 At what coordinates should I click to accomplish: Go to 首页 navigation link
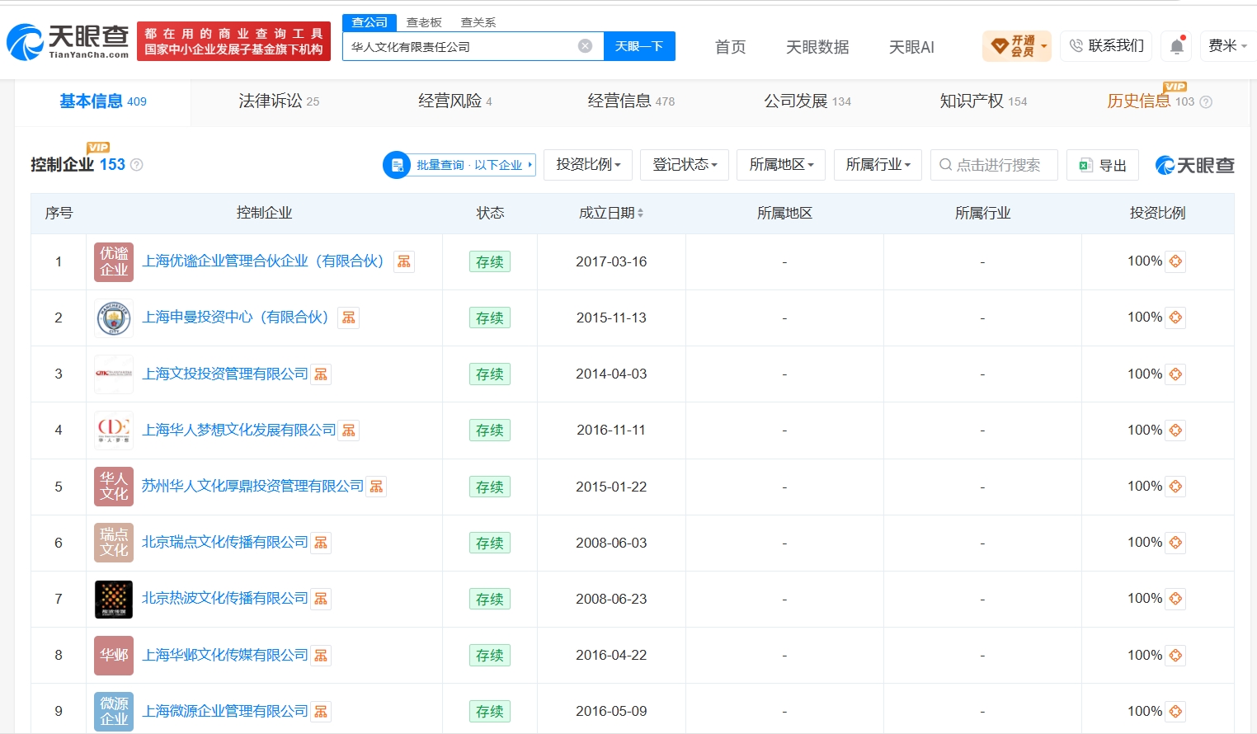pos(730,47)
